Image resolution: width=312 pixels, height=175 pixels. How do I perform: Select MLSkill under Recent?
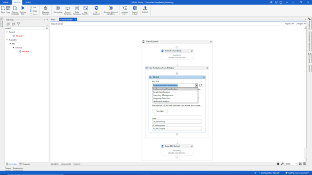pos(19,36)
